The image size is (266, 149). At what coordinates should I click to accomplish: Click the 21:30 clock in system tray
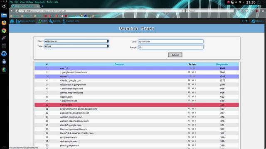251,2
